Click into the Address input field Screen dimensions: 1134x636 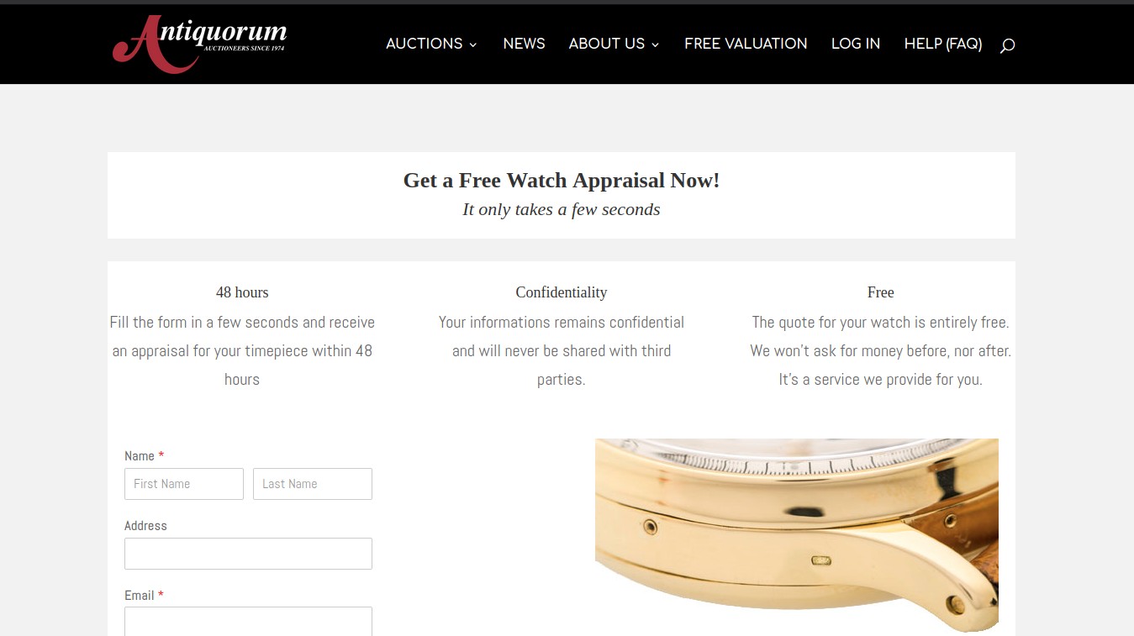[248, 554]
